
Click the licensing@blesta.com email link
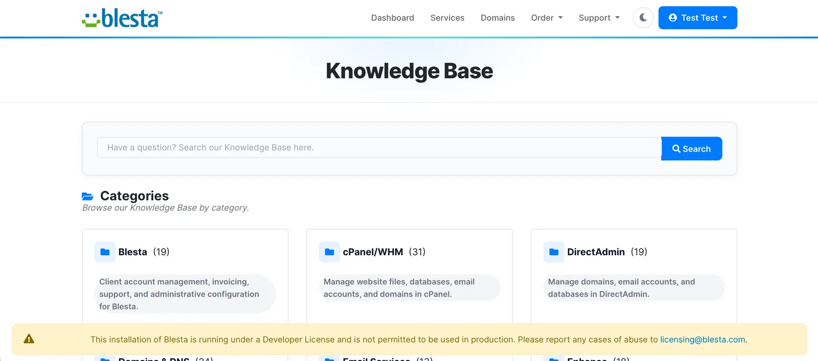pos(702,340)
